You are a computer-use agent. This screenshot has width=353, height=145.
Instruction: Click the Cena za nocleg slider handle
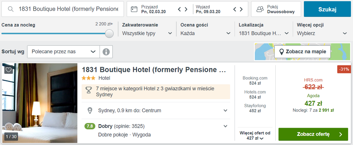(x=109, y=34)
